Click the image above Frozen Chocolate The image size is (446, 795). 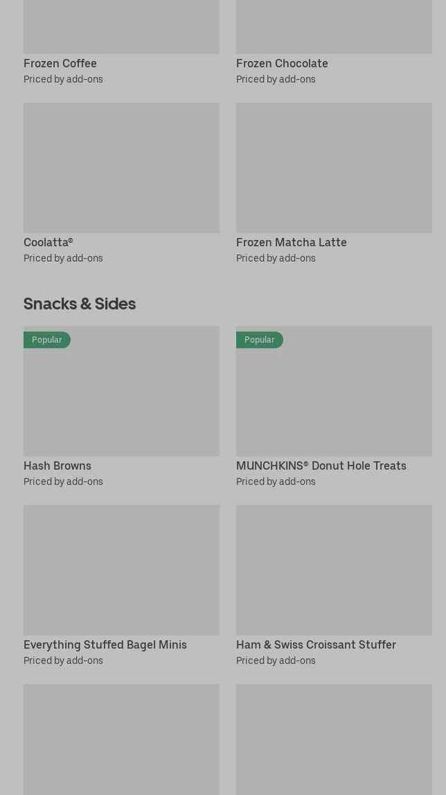(334, 26)
